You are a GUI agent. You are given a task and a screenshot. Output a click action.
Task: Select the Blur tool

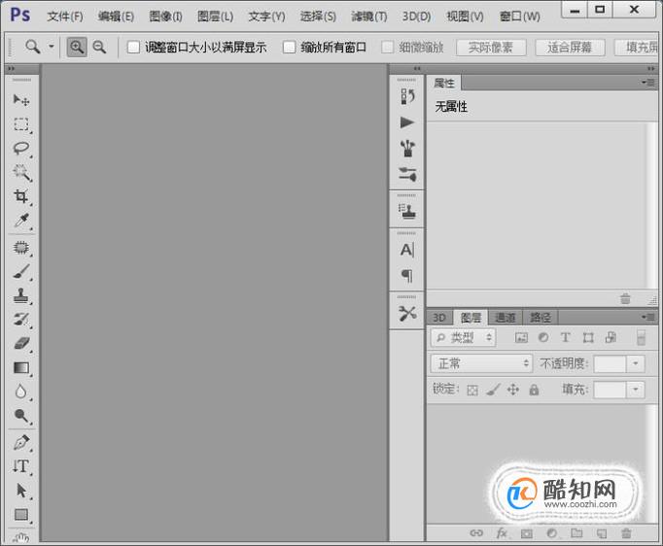[x=21, y=392]
